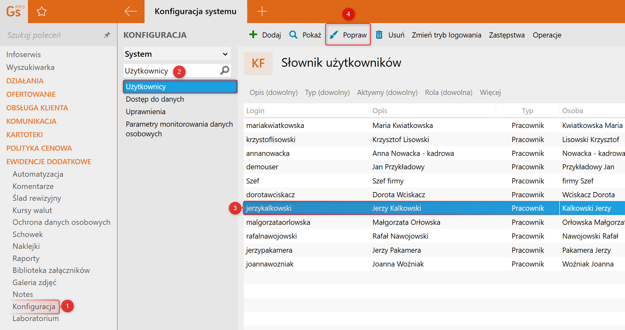625x330 pixels.
Task: Pin the command search panel
Action: coord(107,35)
